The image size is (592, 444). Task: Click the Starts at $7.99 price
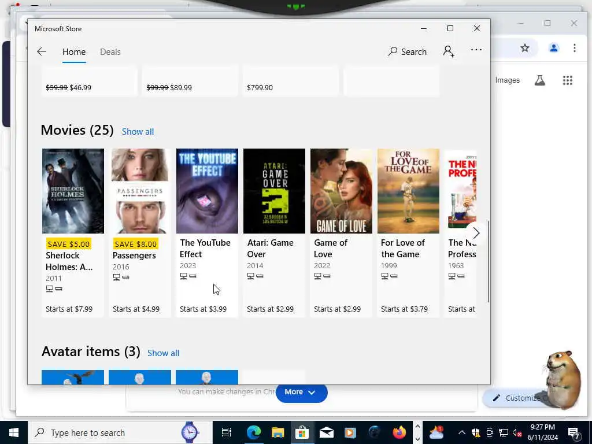coord(69,309)
